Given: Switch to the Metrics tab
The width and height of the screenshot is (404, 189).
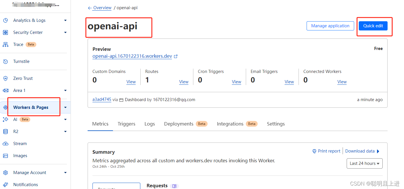Looking at the screenshot, I should 100,124.
